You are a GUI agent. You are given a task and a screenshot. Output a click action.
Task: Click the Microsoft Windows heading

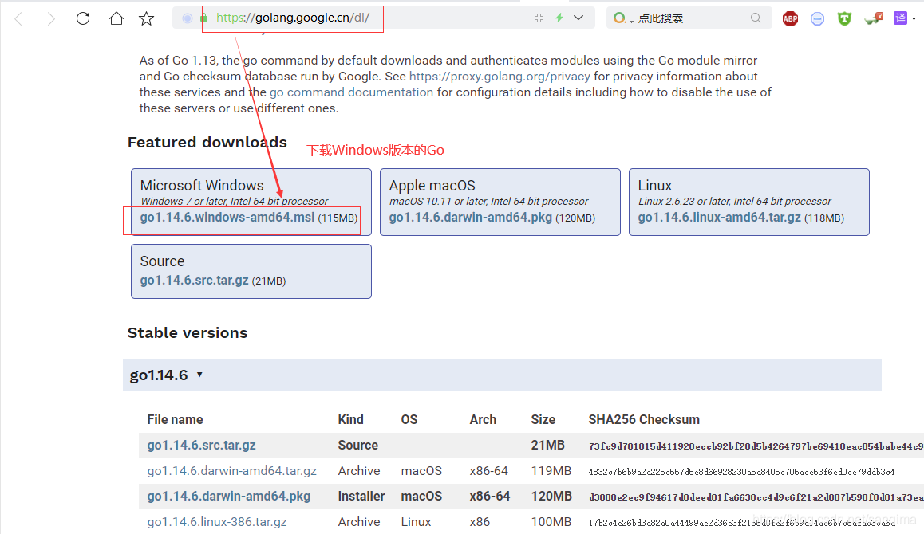202,186
